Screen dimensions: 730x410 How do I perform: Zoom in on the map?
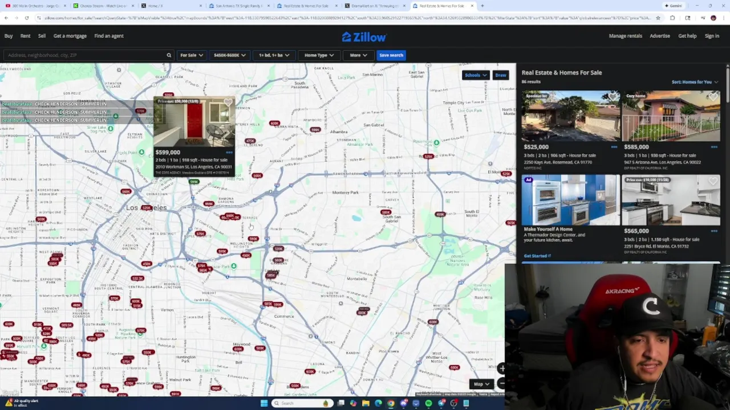(x=502, y=369)
